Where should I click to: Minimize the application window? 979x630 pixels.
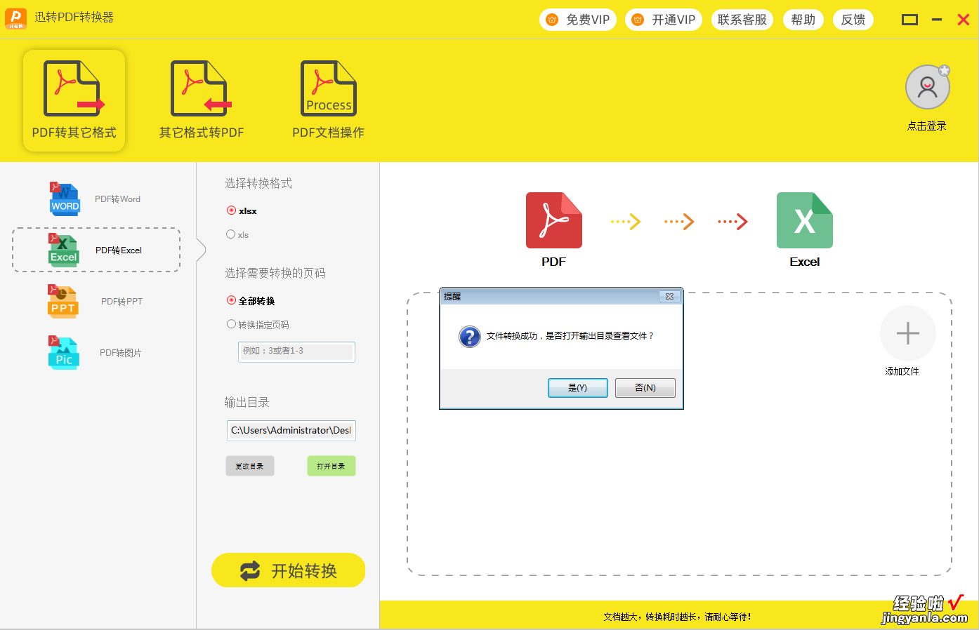click(937, 20)
